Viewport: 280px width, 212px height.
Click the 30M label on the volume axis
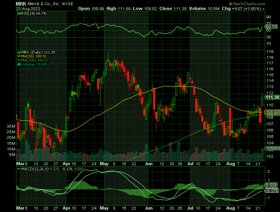tap(11, 126)
